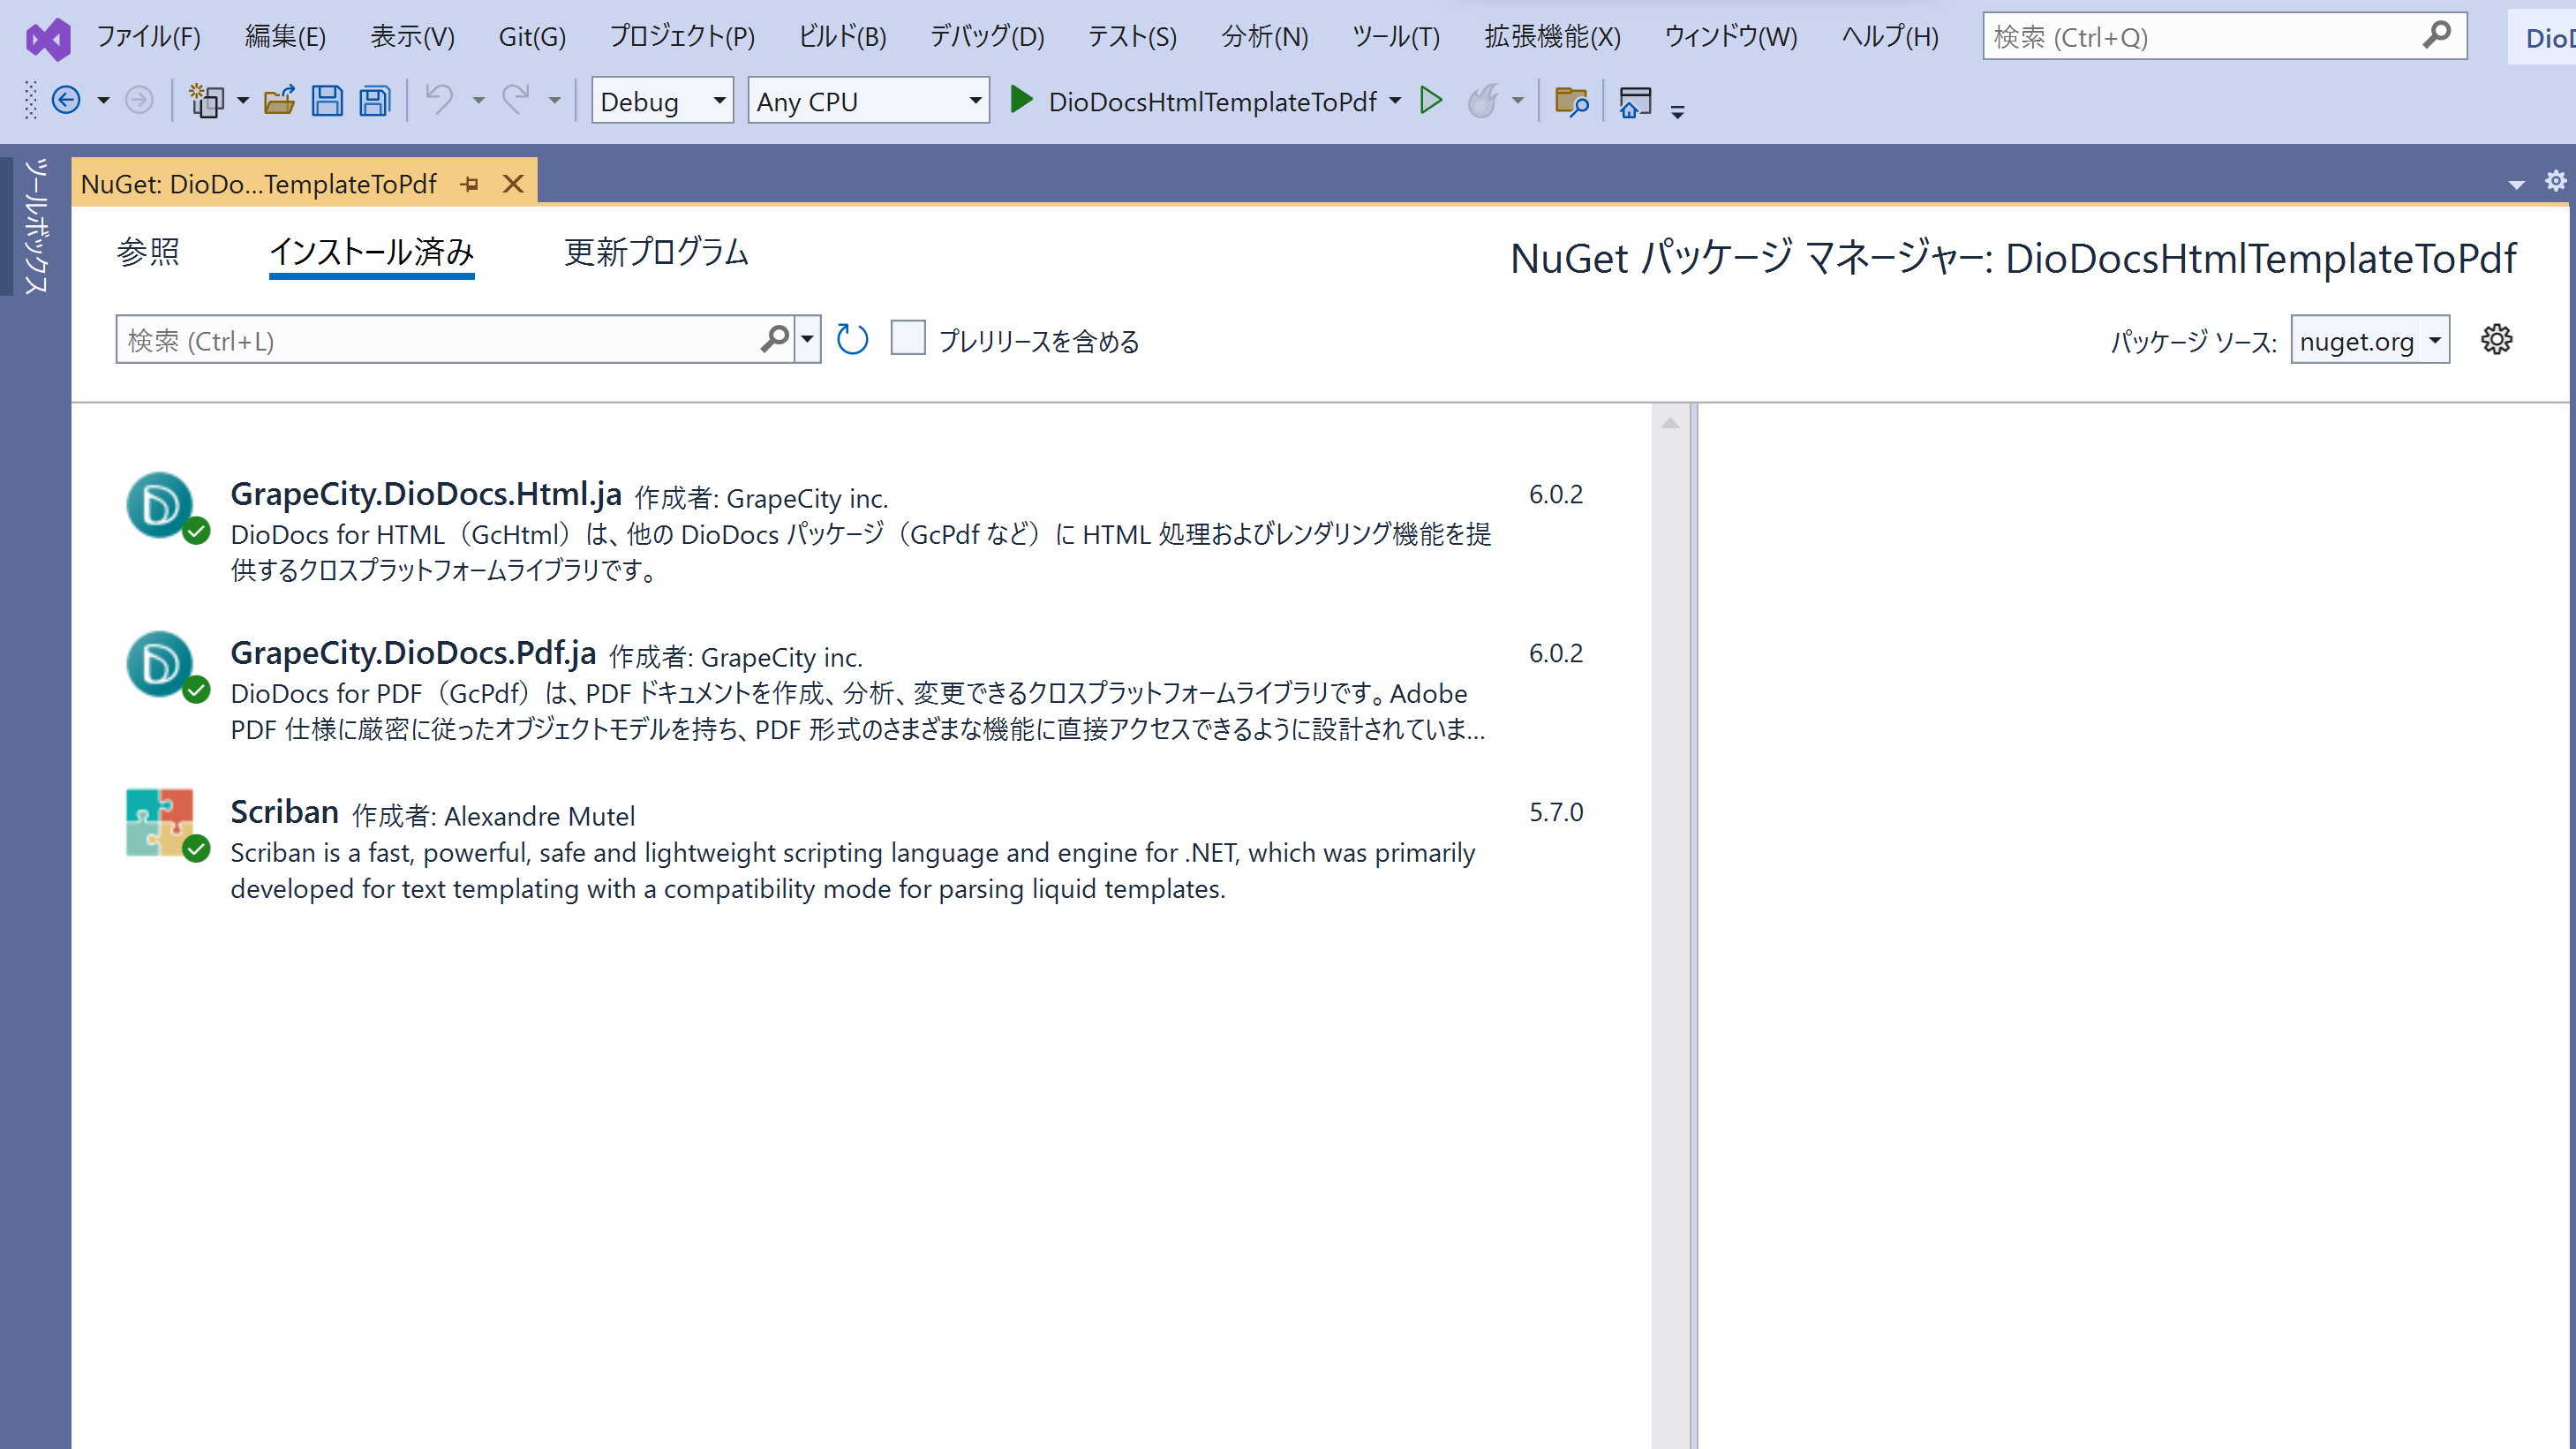Screen dimensions: 2576x1449
Task: Open the document tab list dropdown
Action: pos(2516,184)
